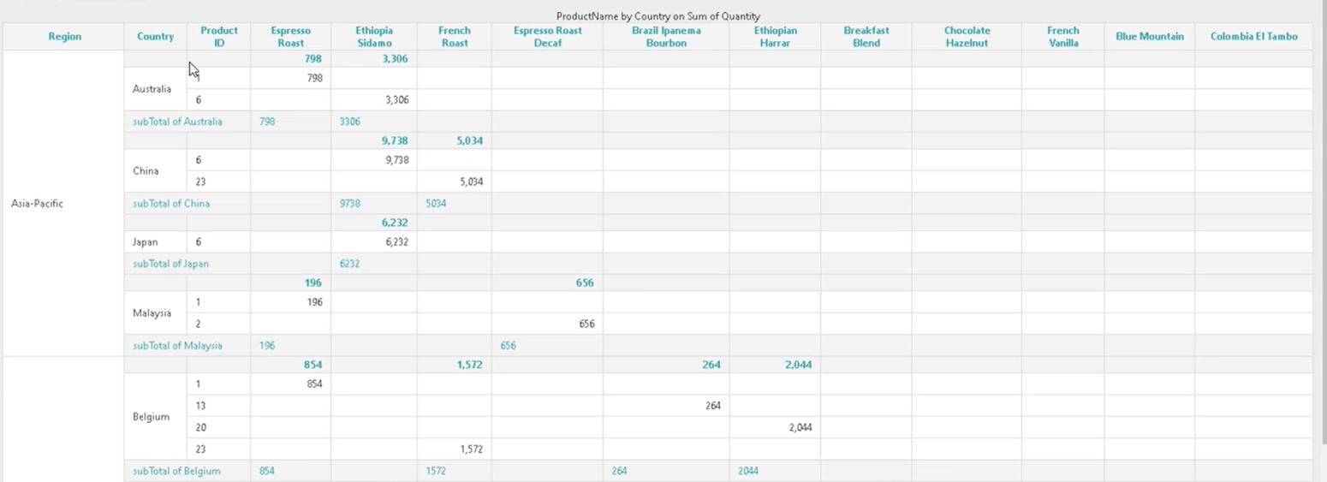Click the 2,044 value in Belgium row 20

(x=800, y=427)
